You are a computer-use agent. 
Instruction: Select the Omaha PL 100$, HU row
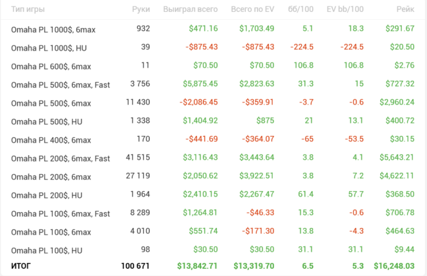213,250
